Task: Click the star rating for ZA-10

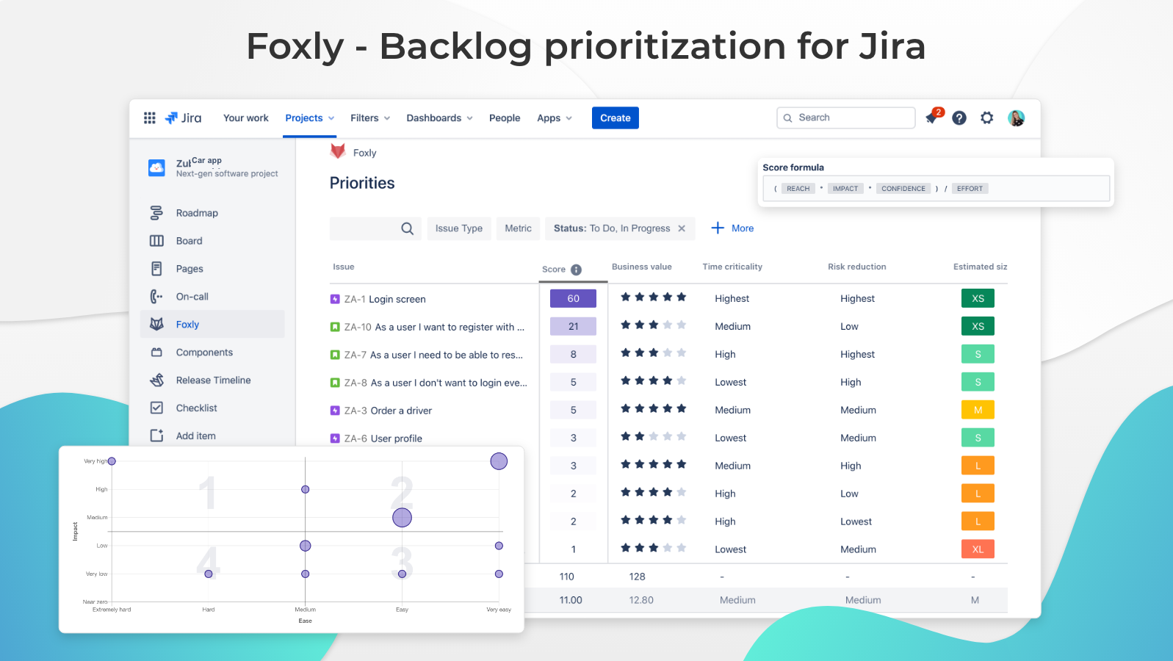Action: click(x=654, y=325)
